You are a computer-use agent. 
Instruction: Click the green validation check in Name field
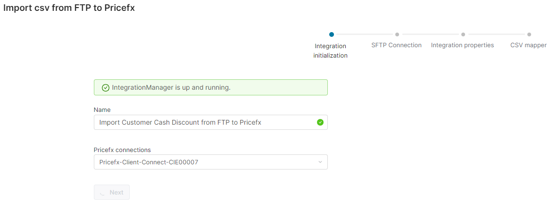pos(320,122)
